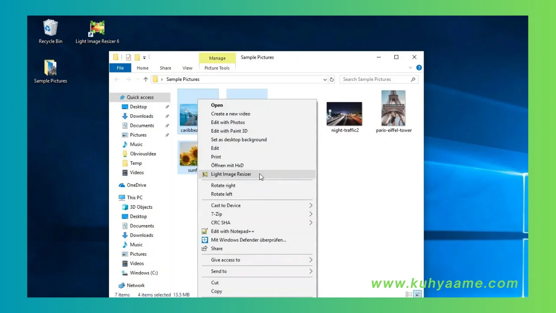The image size is (556, 313).
Task: Expand the ribbon with the chevron
Action: (410, 68)
